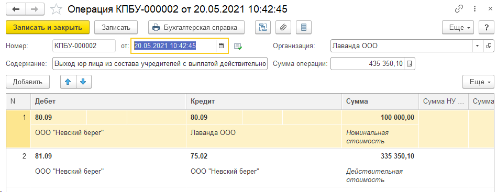Save the document with Записать
Image resolution: width=497 pixels, height=192 pixels.
coord(116,27)
